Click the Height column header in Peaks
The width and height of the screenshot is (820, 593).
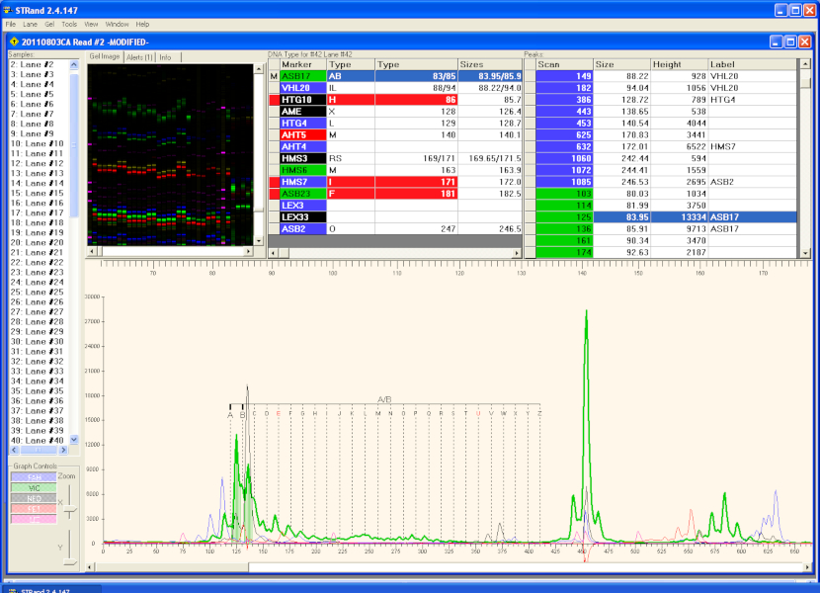click(678, 64)
